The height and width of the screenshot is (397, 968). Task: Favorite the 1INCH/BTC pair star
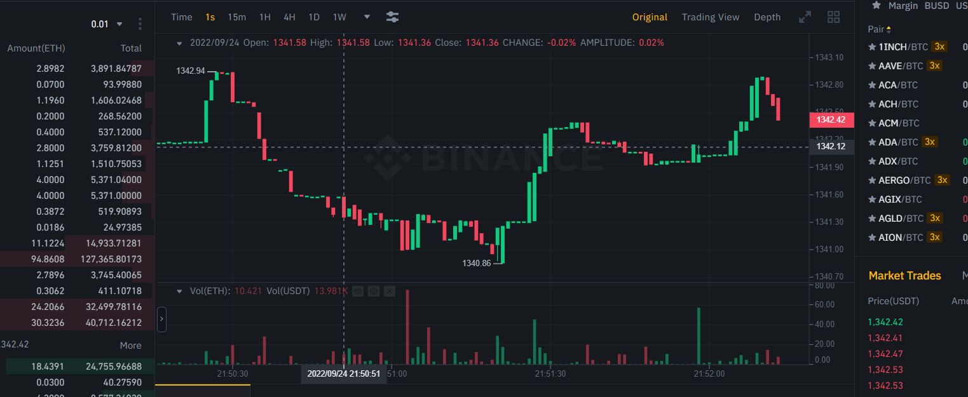click(872, 47)
